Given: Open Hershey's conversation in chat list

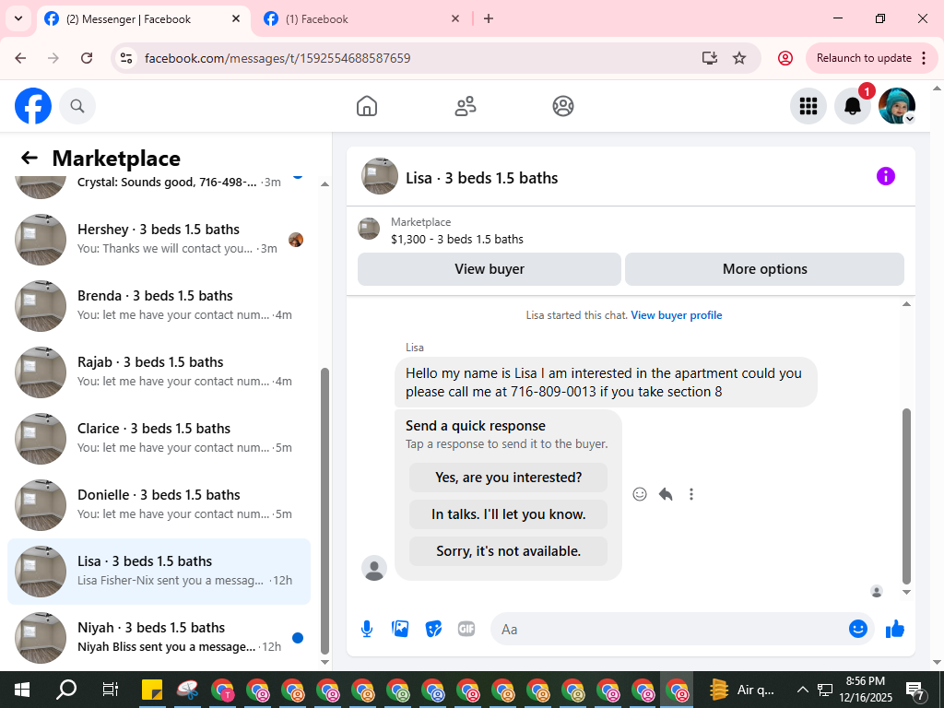Looking at the screenshot, I should [159, 239].
